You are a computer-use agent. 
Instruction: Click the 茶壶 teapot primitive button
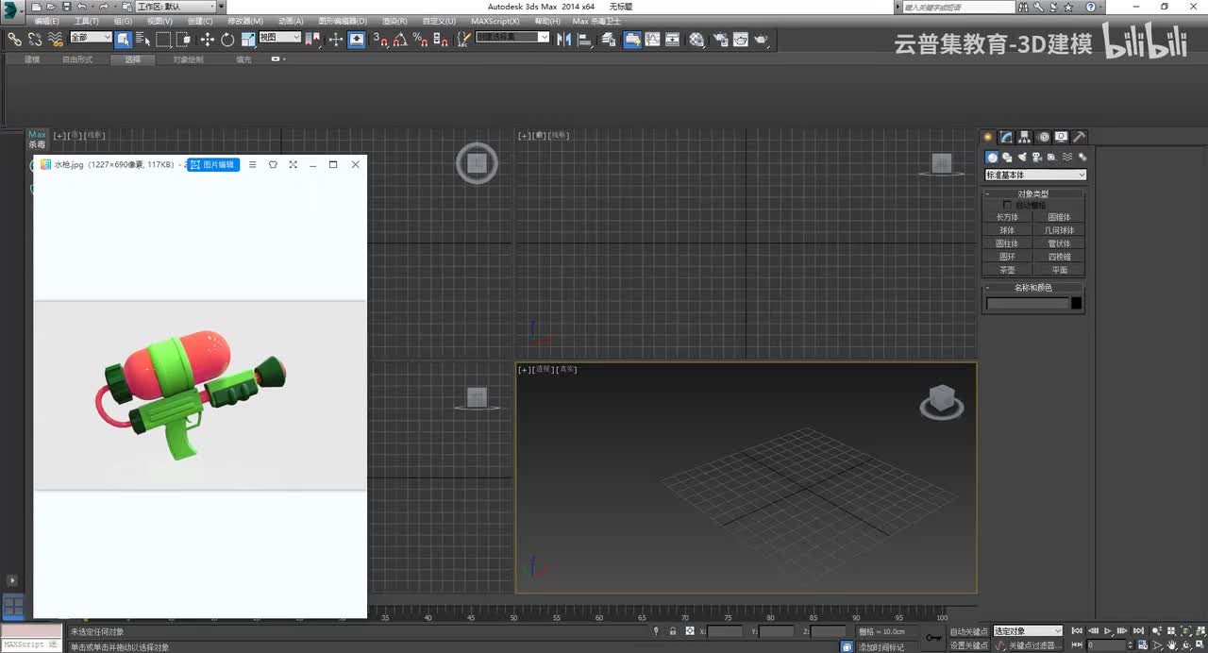click(1008, 270)
